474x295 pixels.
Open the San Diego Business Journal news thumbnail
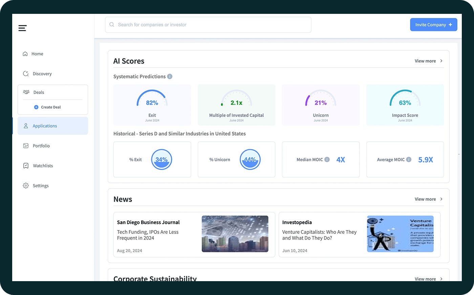[235, 234]
